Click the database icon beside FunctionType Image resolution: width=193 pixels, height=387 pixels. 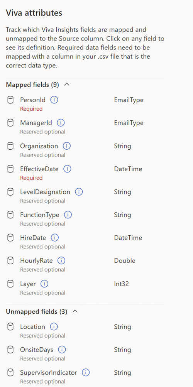[x=10, y=215]
